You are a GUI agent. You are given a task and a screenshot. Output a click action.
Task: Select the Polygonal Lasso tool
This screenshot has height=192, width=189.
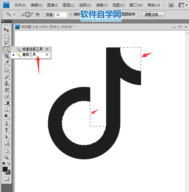click(6, 43)
